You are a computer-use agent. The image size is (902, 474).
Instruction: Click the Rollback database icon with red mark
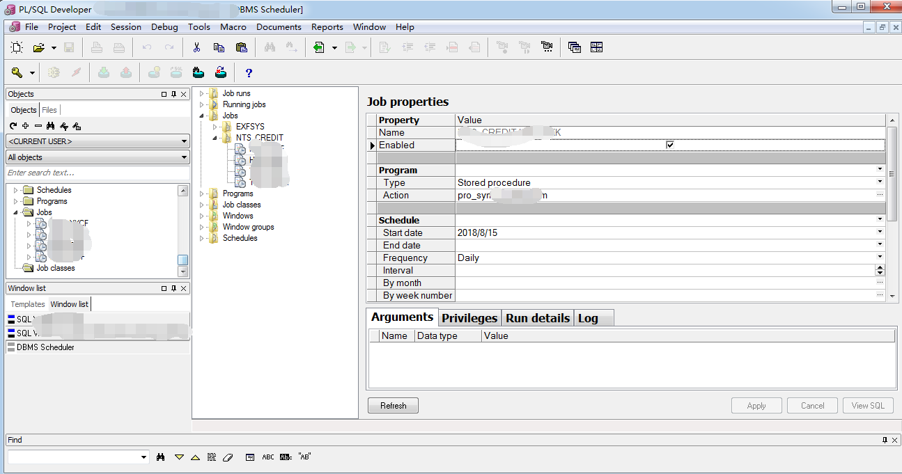(220, 72)
